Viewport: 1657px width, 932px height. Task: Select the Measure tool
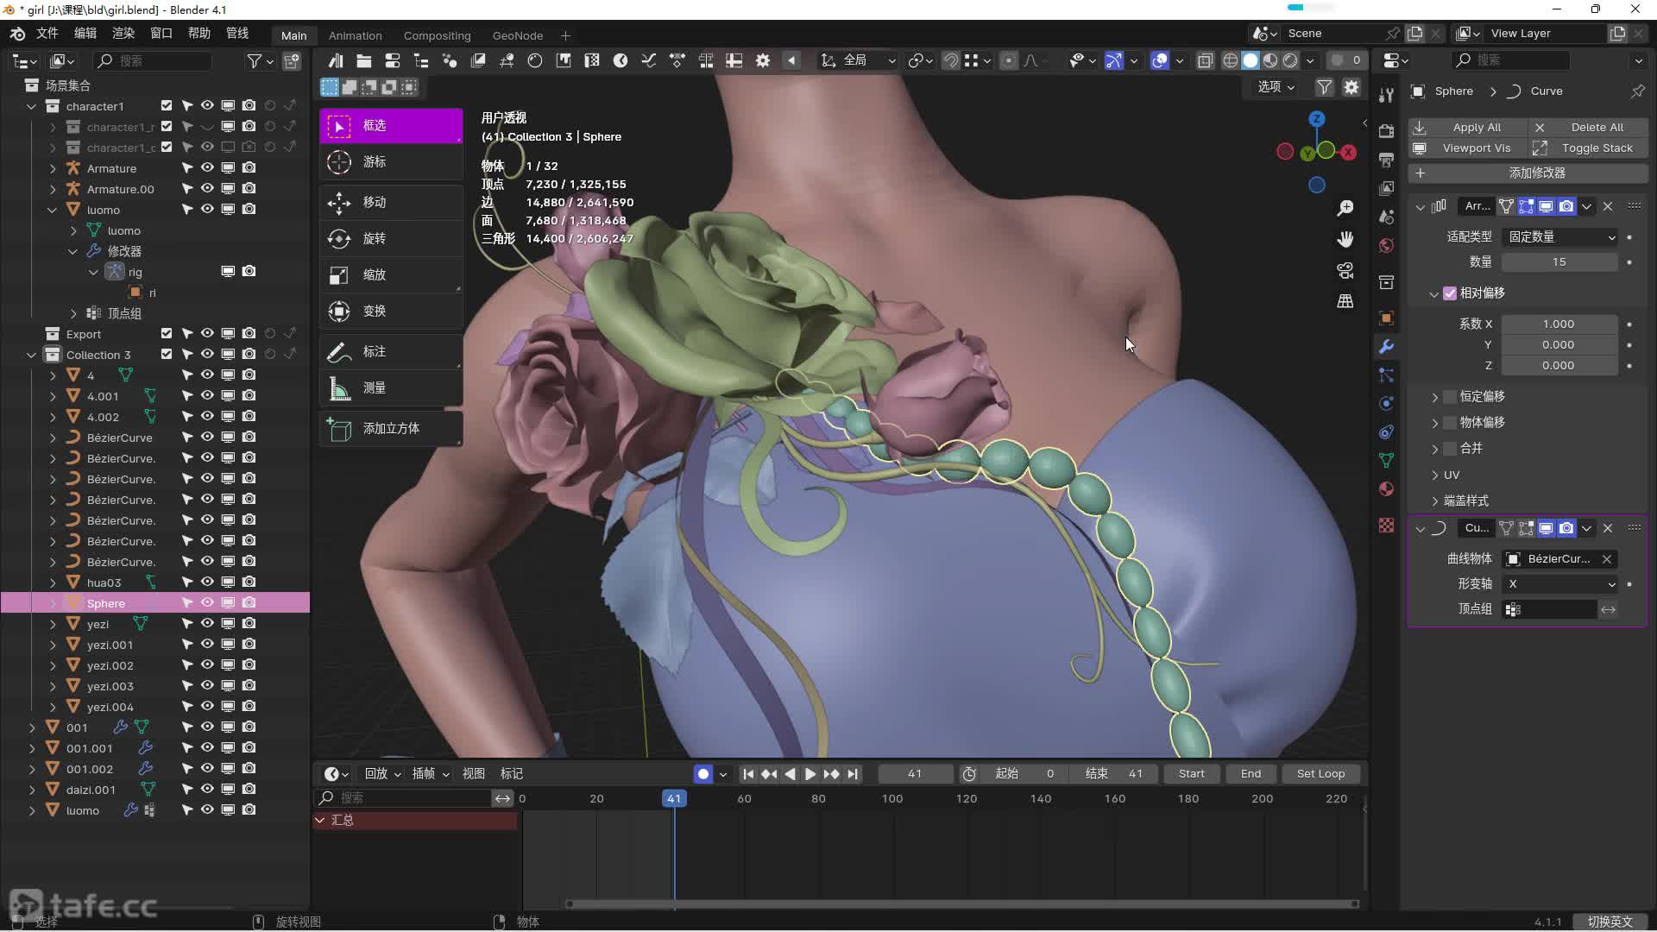pyautogui.click(x=390, y=388)
